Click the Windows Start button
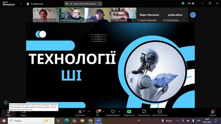221x124 pixels. pos(4,121)
